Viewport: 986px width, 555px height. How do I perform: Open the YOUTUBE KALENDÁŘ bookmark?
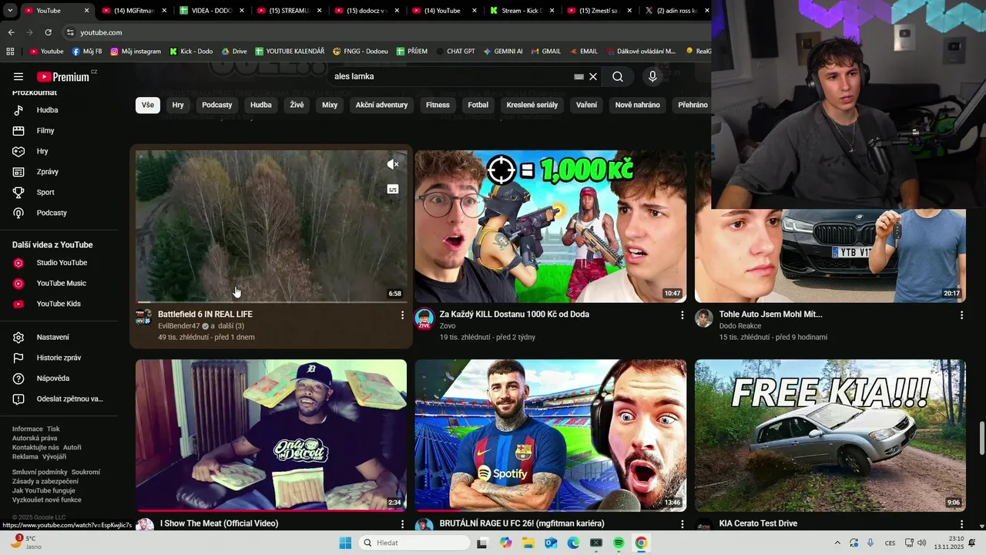[289, 51]
